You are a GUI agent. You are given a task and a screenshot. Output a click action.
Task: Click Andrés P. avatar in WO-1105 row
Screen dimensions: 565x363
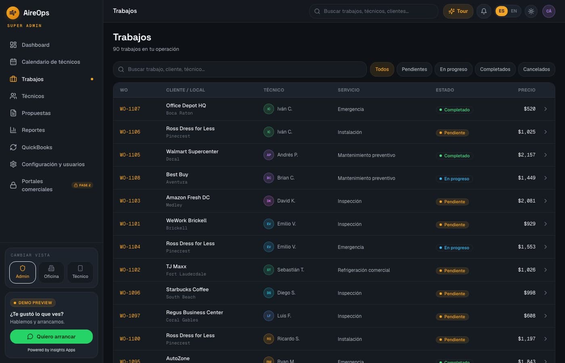pyautogui.click(x=269, y=155)
